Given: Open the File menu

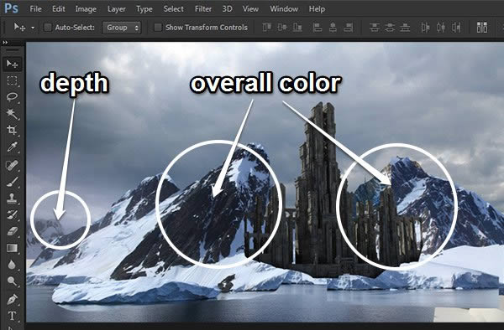Looking at the screenshot, I should [35, 9].
